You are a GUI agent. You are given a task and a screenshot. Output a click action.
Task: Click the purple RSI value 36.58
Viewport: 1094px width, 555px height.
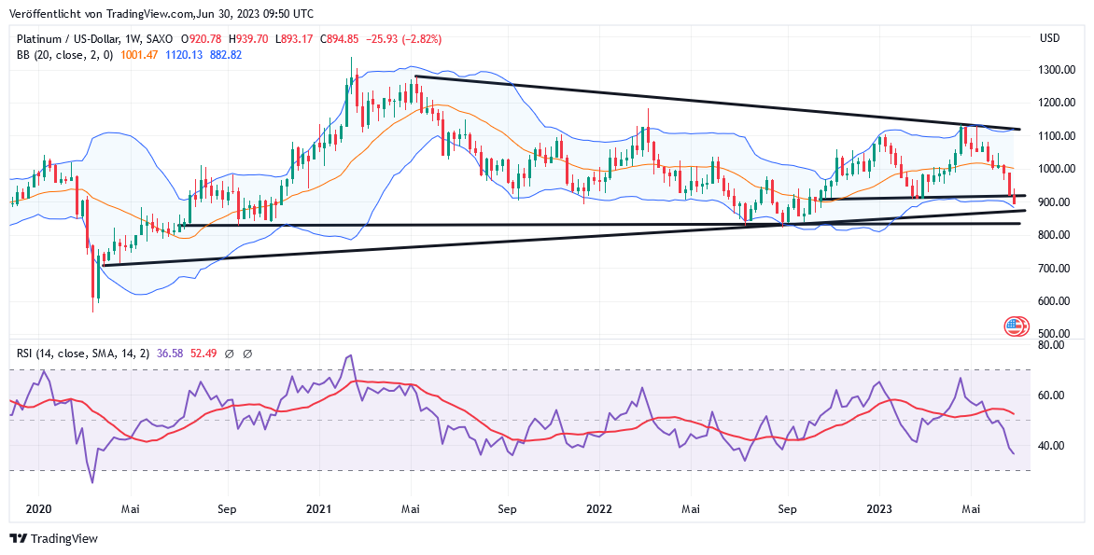point(170,354)
